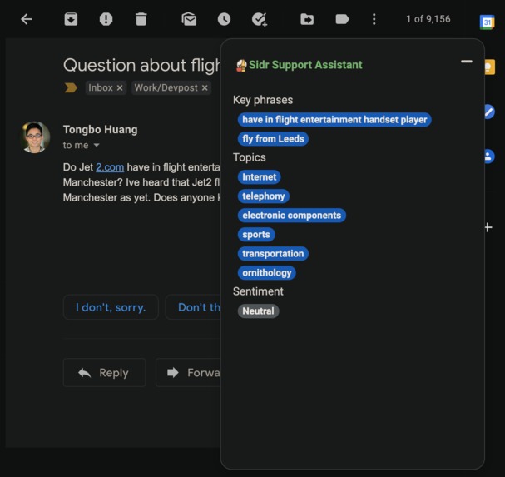Viewport: 505px width, 477px height.
Task: Add email to Tasks
Action: (260, 20)
